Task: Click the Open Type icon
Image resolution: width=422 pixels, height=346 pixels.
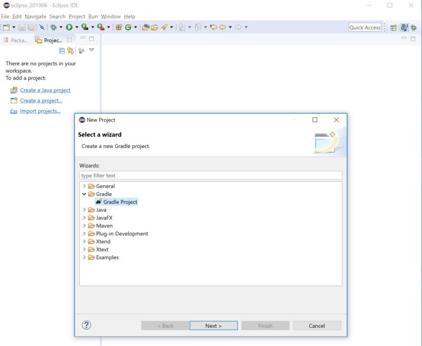Action: tap(146, 27)
